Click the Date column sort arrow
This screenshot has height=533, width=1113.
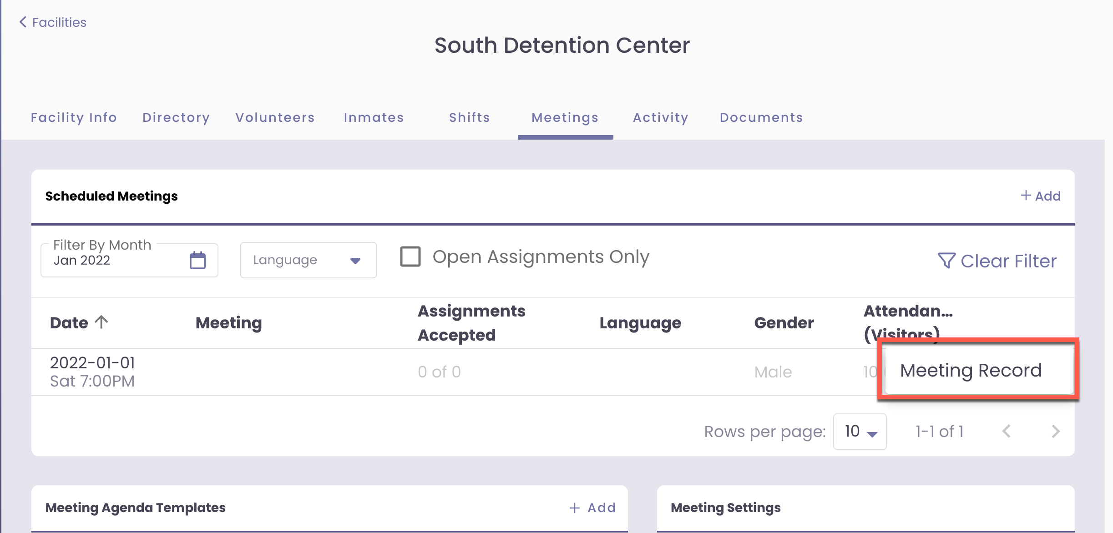(x=101, y=322)
